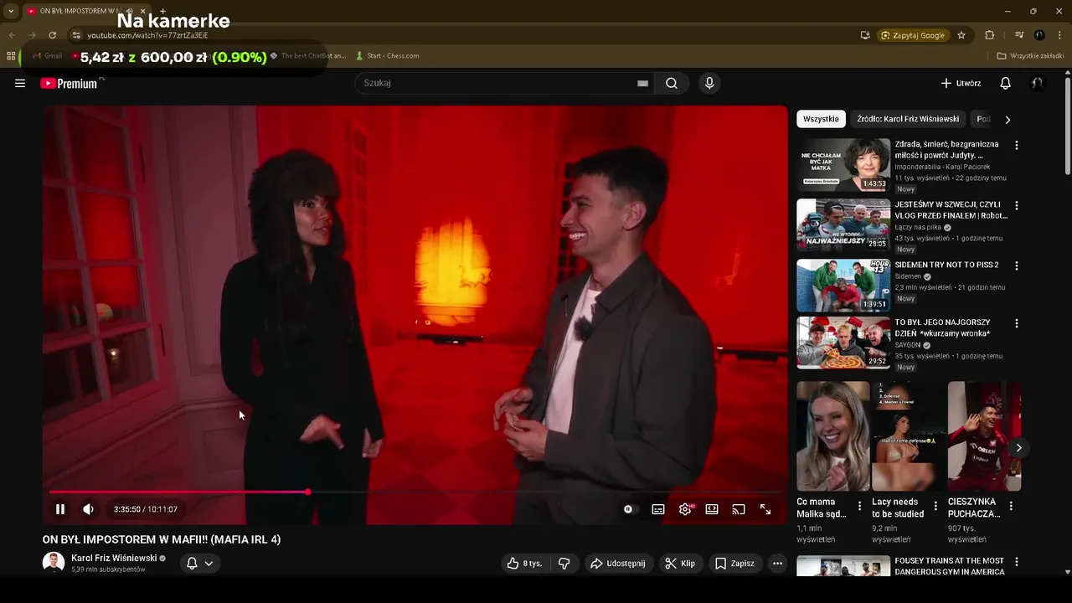This screenshot has height=603, width=1072.
Task: Expand subscription notification bell dropdown
Action: 200,564
